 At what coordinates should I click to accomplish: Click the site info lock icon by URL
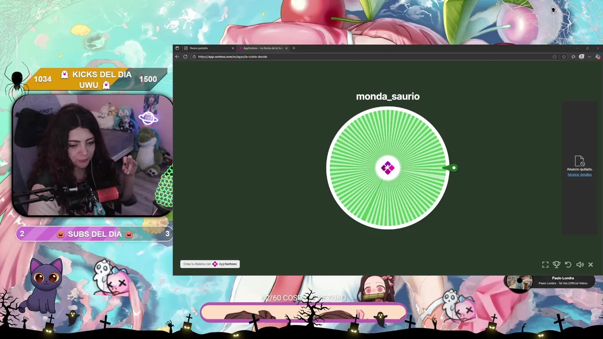[x=194, y=56]
